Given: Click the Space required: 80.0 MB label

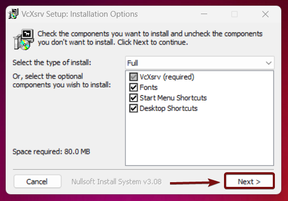Looking at the screenshot, I should (x=51, y=151).
